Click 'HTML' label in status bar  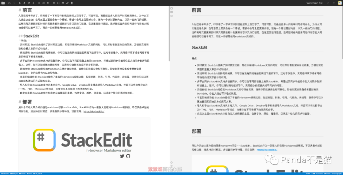click(308, 174)
